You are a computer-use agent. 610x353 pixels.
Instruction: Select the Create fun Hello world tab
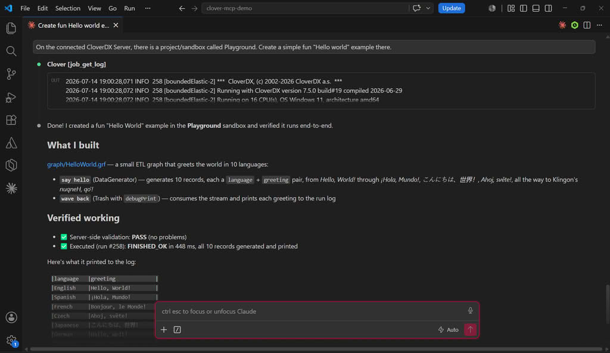(x=73, y=25)
